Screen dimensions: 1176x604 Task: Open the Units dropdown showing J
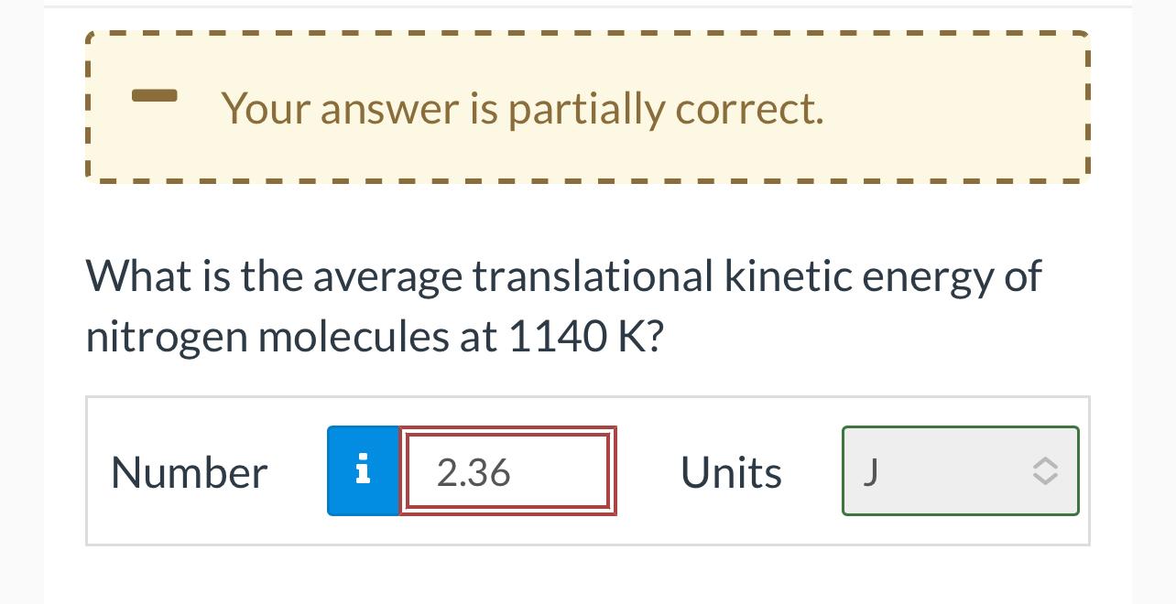(x=960, y=470)
